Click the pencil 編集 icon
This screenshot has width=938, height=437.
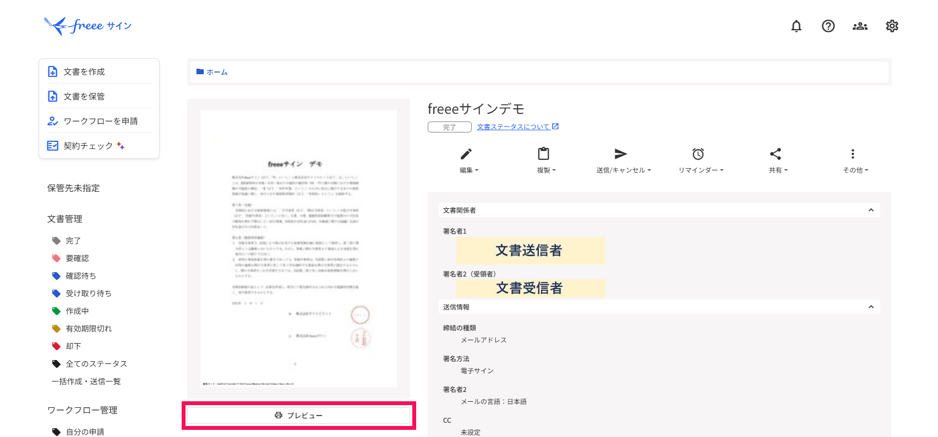(466, 154)
